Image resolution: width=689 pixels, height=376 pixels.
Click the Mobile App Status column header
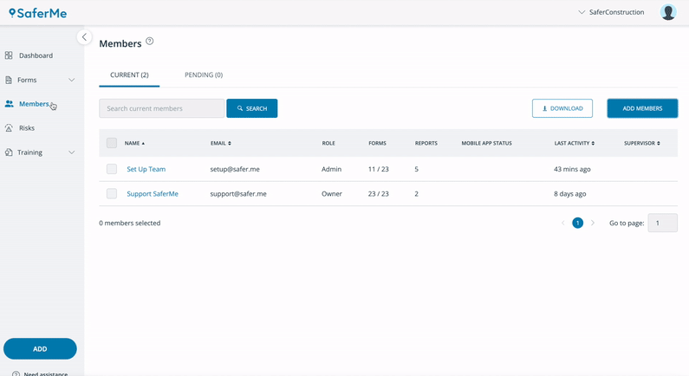pyautogui.click(x=486, y=143)
